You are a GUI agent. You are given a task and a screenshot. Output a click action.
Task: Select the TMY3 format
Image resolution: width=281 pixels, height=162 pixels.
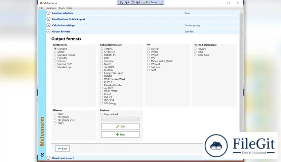click(x=59, y=123)
